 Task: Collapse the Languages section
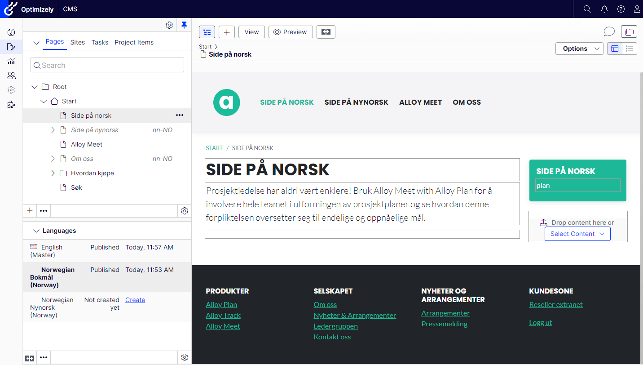click(36, 231)
